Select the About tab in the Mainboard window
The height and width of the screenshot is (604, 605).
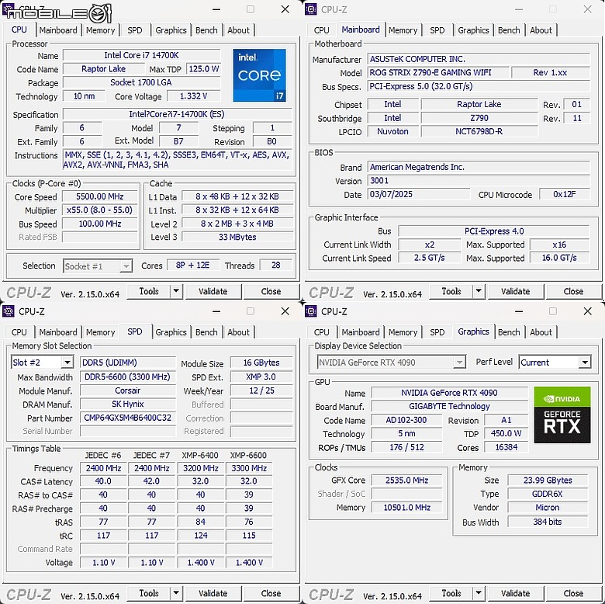tap(541, 30)
